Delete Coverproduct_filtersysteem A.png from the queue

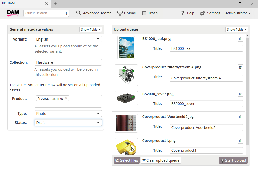point(240,67)
